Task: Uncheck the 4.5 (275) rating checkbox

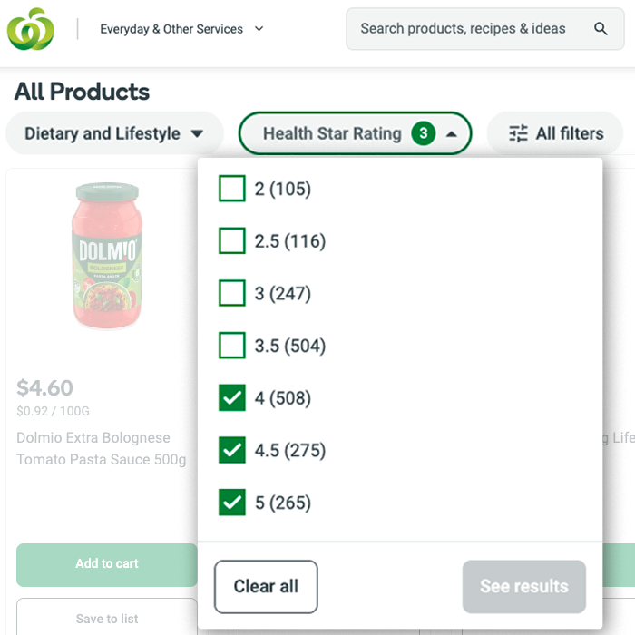Action: pyautogui.click(x=231, y=450)
